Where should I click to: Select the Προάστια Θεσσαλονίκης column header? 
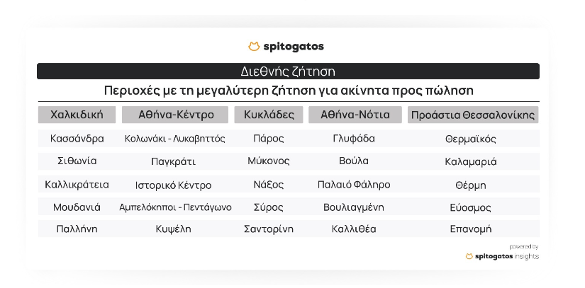coord(473,115)
